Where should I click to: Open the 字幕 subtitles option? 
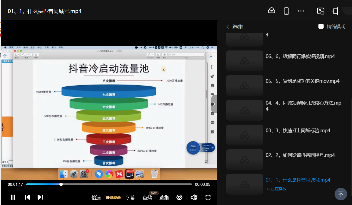tap(130, 198)
